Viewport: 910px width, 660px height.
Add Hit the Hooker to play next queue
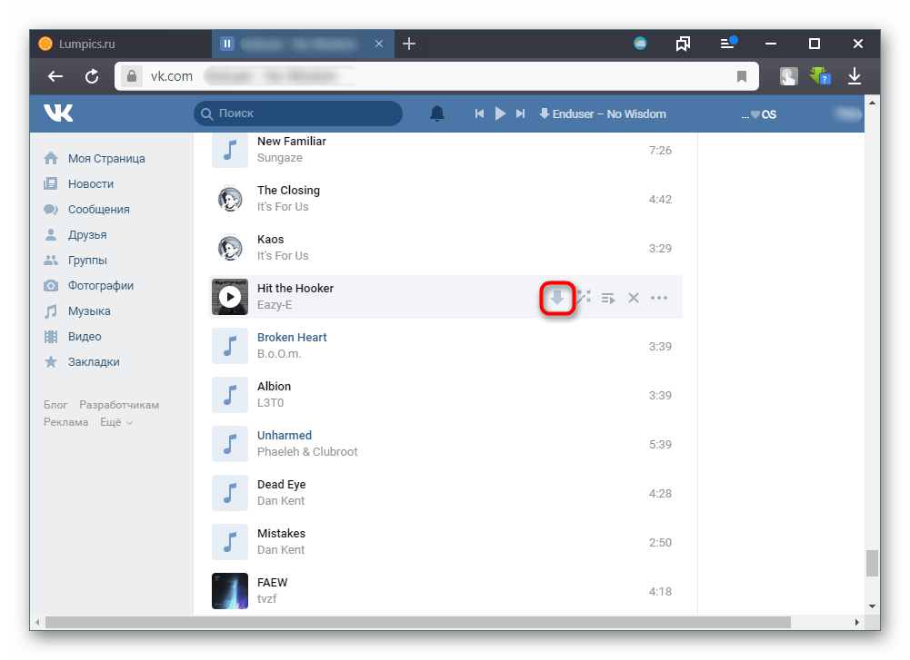click(x=608, y=298)
